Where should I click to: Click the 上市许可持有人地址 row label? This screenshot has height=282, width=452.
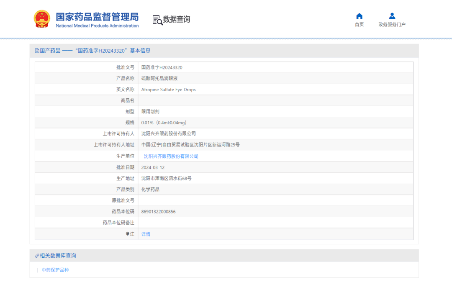coord(114,145)
